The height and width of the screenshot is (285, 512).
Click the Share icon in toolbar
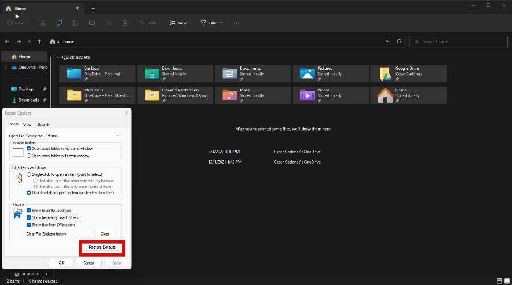point(109,23)
